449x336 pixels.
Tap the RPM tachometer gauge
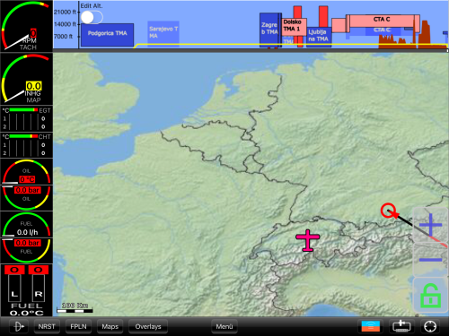(x=27, y=26)
